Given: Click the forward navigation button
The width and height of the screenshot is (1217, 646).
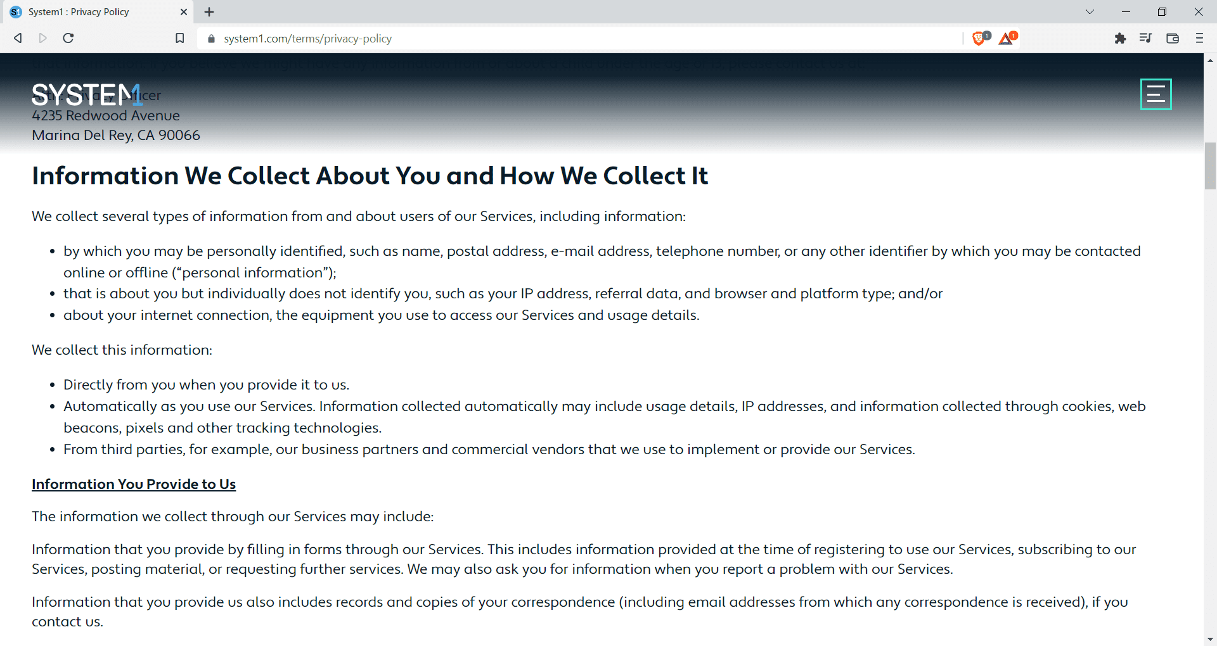Looking at the screenshot, I should 42,38.
